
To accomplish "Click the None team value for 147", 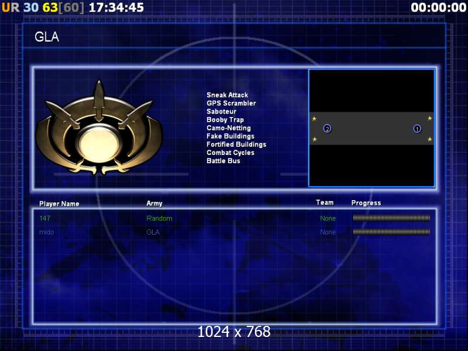I will pyautogui.click(x=328, y=218).
